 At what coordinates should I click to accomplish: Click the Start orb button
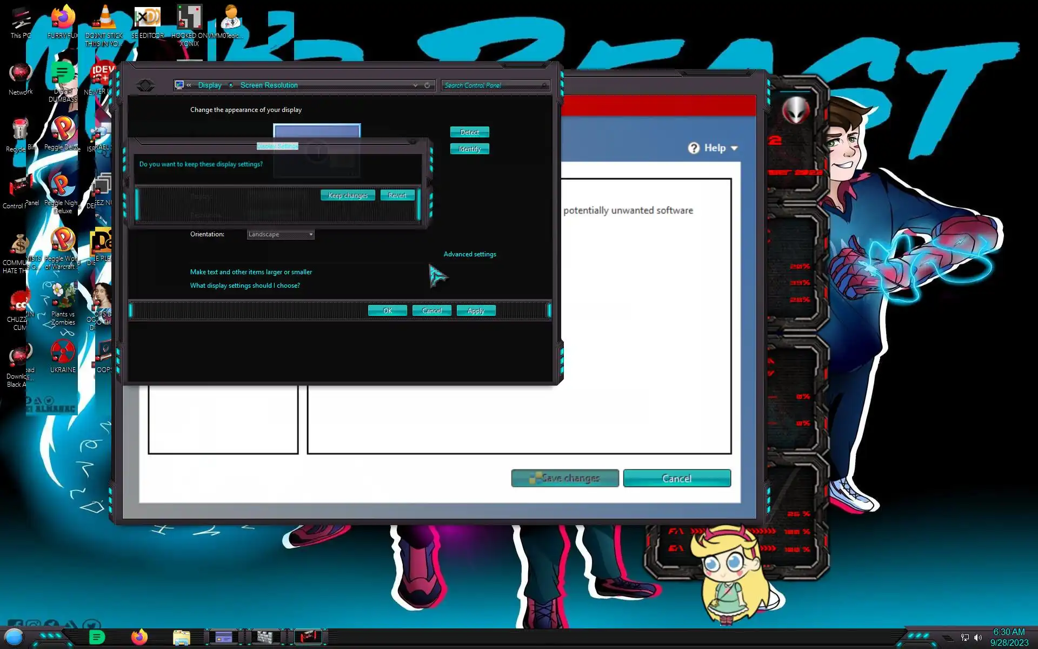coord(14,637)
